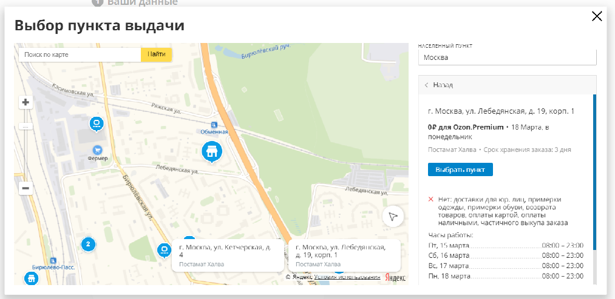Viewport: 615px width, 299px height.
Task: Focus the Поиск по карте field
Action: 80,54
